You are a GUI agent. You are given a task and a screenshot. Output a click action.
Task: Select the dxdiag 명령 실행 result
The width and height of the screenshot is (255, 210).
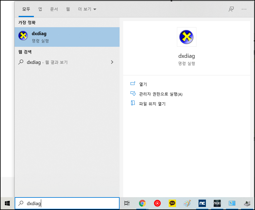67,37
